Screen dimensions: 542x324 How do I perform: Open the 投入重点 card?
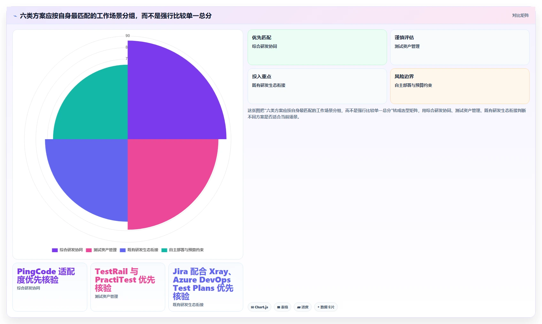(x=317, y=86)
